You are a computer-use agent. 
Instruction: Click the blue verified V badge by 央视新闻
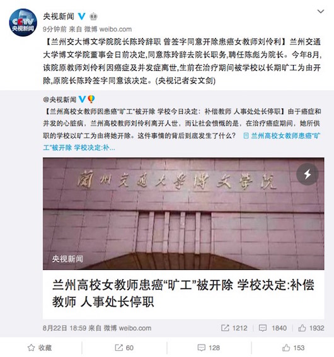pos(82,16)
